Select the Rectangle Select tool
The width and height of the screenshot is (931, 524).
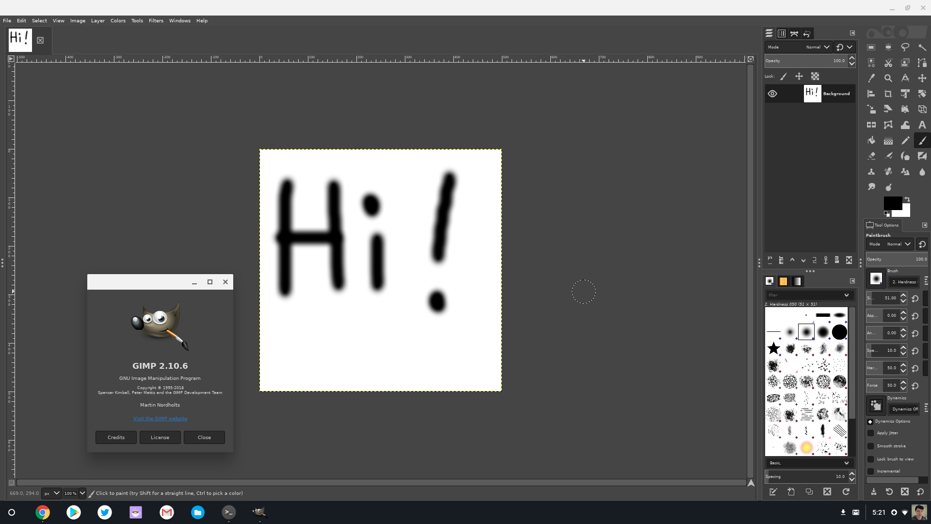coord(871,47)
